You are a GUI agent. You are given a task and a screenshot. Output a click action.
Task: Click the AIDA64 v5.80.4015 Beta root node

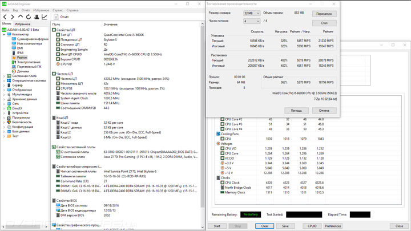(23, 30)
